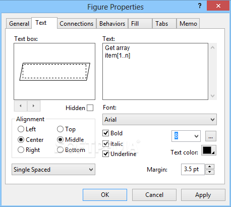231x207 pixels.
Task: Click the OK button
Action: [105, 195]
